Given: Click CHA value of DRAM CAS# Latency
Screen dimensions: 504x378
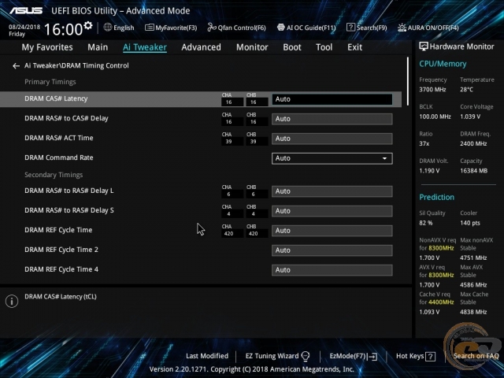Looking at the screenshot, I should (x=232, y=102).
